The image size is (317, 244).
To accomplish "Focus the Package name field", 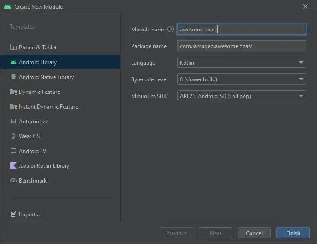I will pyautogui.click(x=242, y=46).
